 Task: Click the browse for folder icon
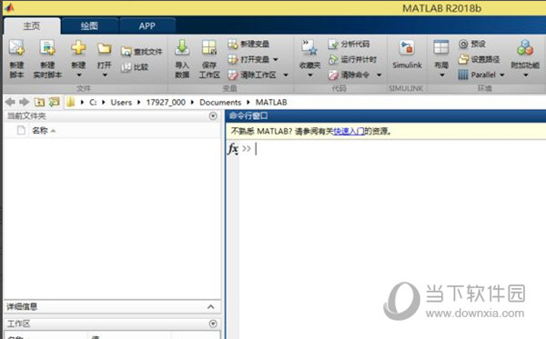[54, 102]
